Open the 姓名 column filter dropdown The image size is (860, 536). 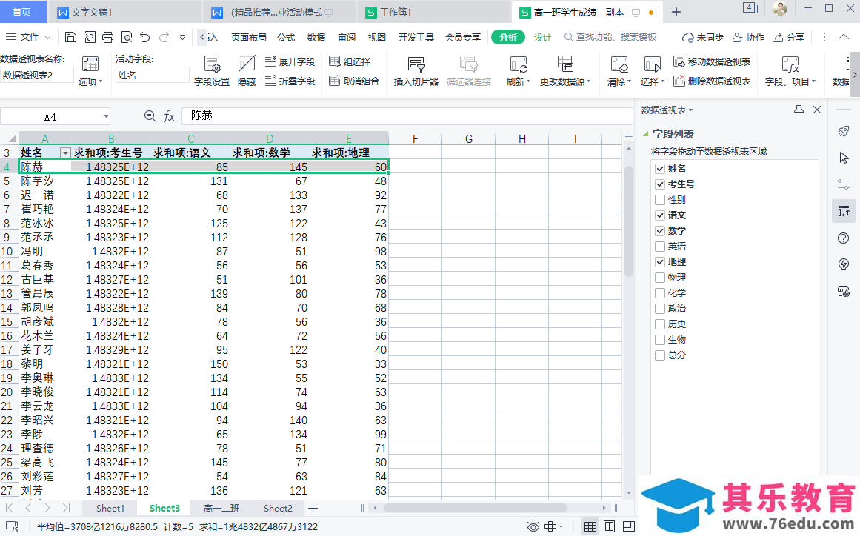(65, 153)
